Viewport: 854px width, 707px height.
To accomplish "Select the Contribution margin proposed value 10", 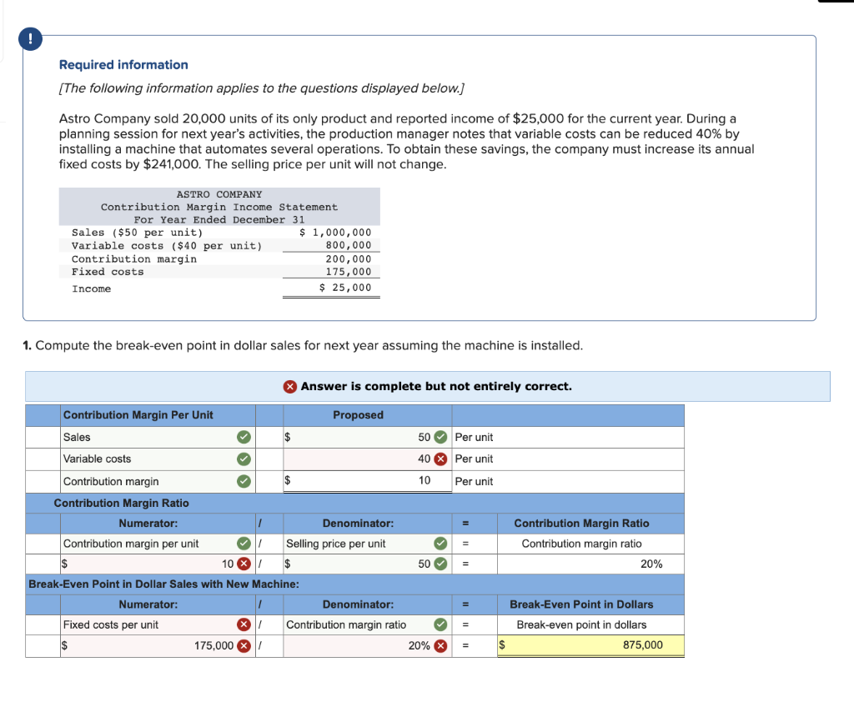I will 367,481.
